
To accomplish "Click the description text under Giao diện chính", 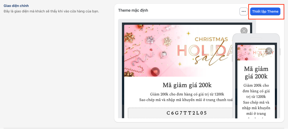I will [51, 11].
